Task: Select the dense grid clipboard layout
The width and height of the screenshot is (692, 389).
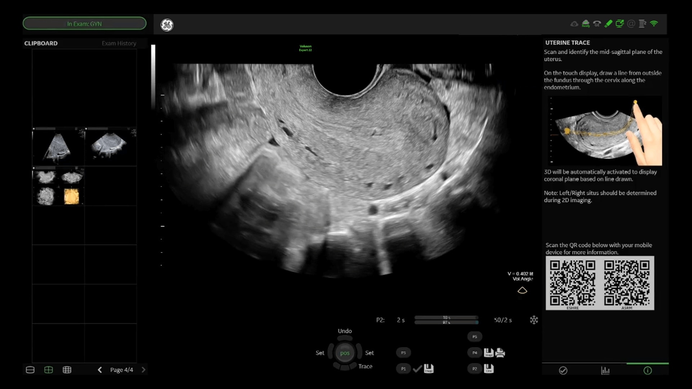Action: [x=67, y=370]
